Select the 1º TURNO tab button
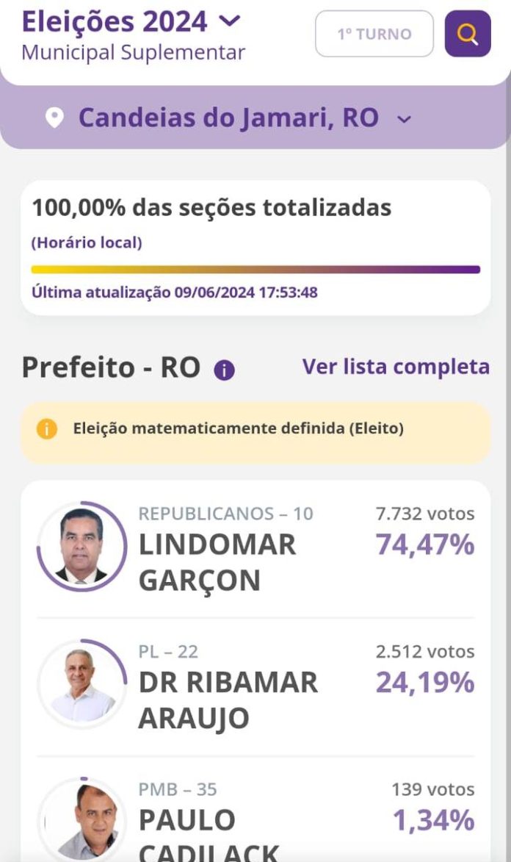Viewport: 511px width, 862px height. coord(374,34)
